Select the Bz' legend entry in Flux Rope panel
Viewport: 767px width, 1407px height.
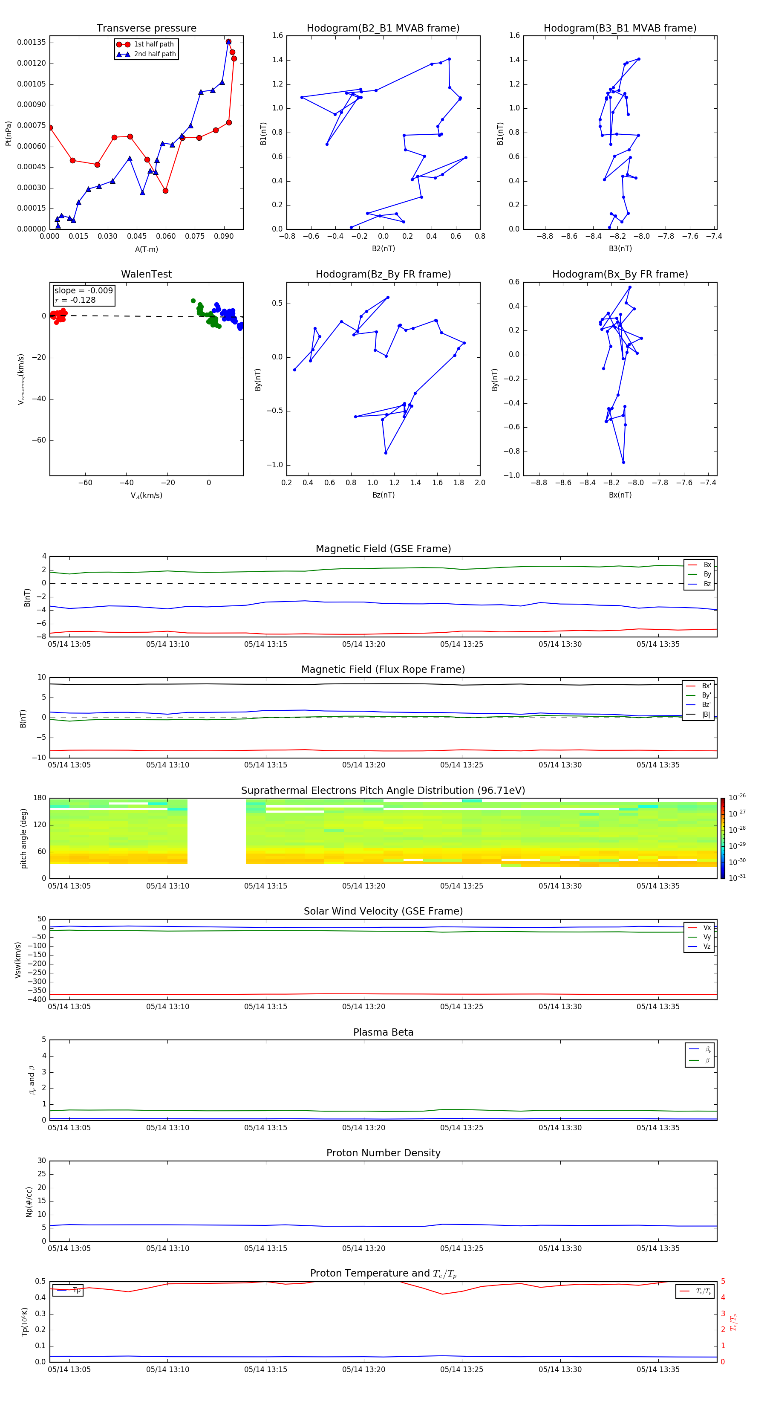click(x=699, y=705)
